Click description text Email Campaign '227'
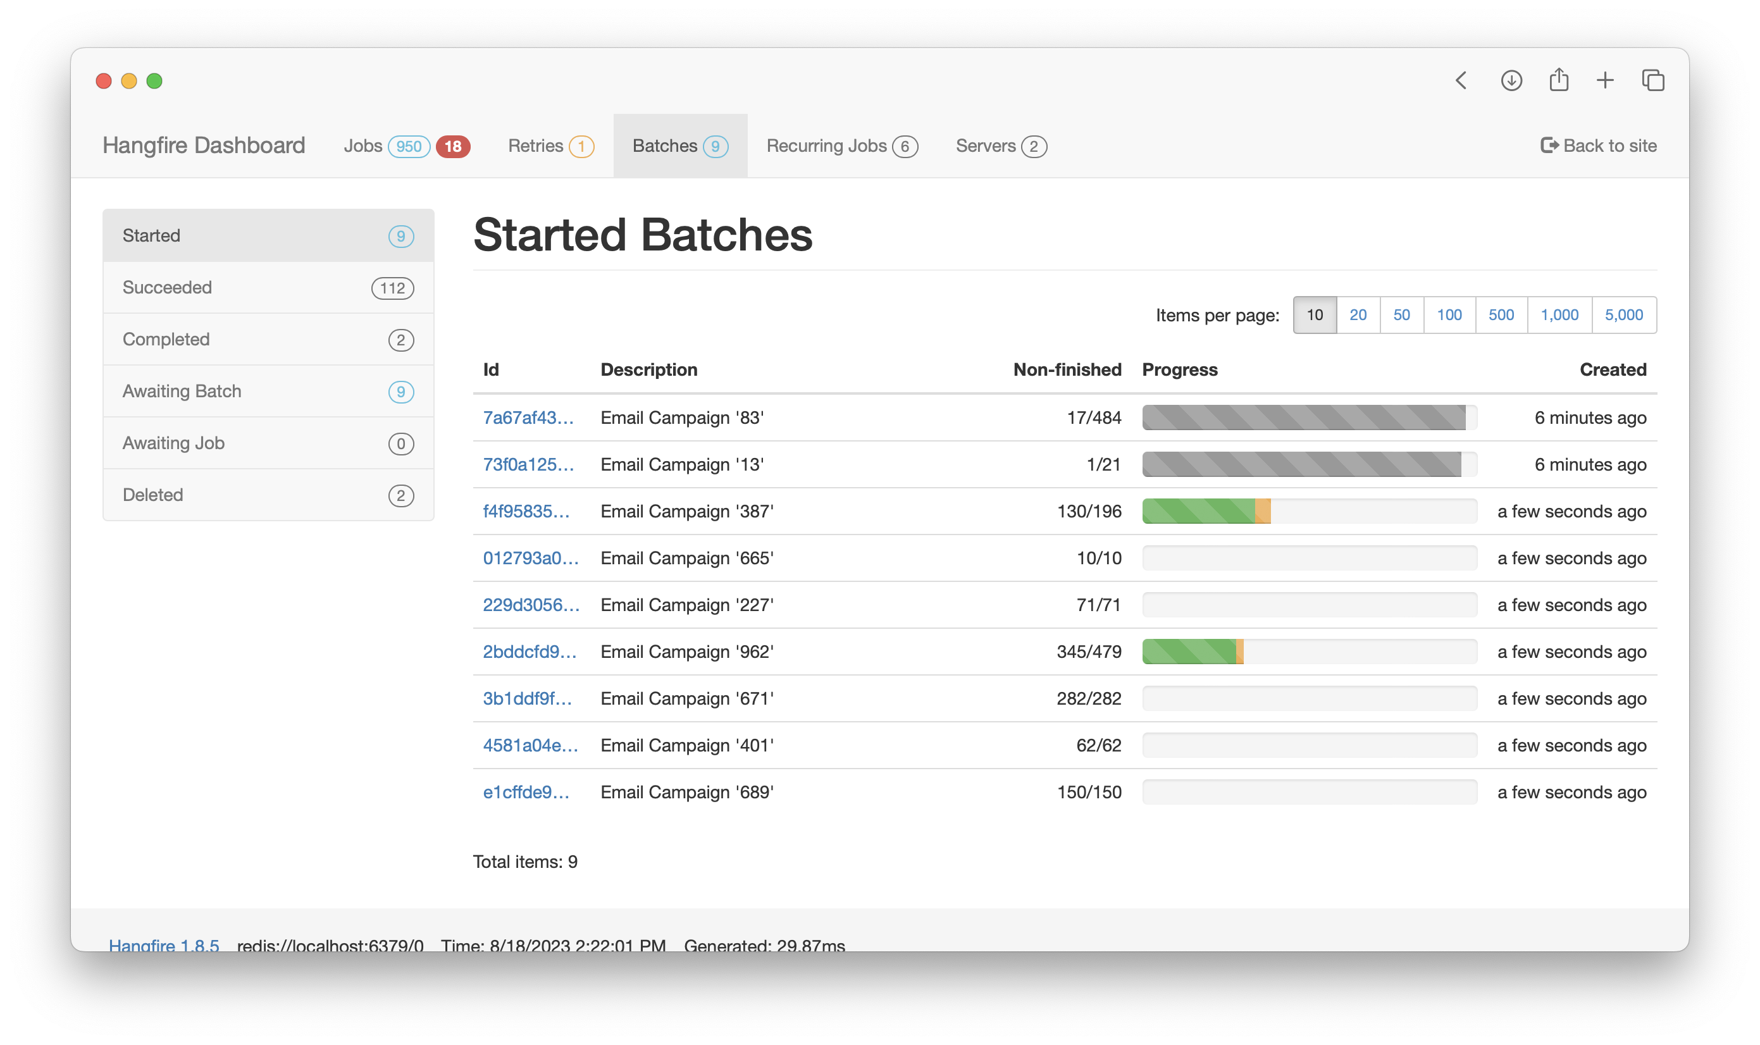This screenshot has height=1045, width=1760. [686, 605]
